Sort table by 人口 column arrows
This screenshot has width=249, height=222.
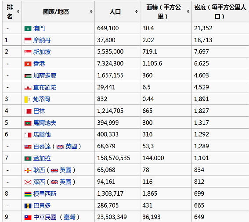(136, 11)
